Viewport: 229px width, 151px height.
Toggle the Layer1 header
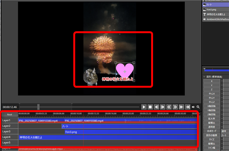coord(10,120)
